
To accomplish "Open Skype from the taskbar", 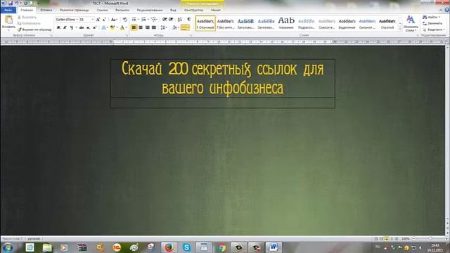I will (186, 247).
